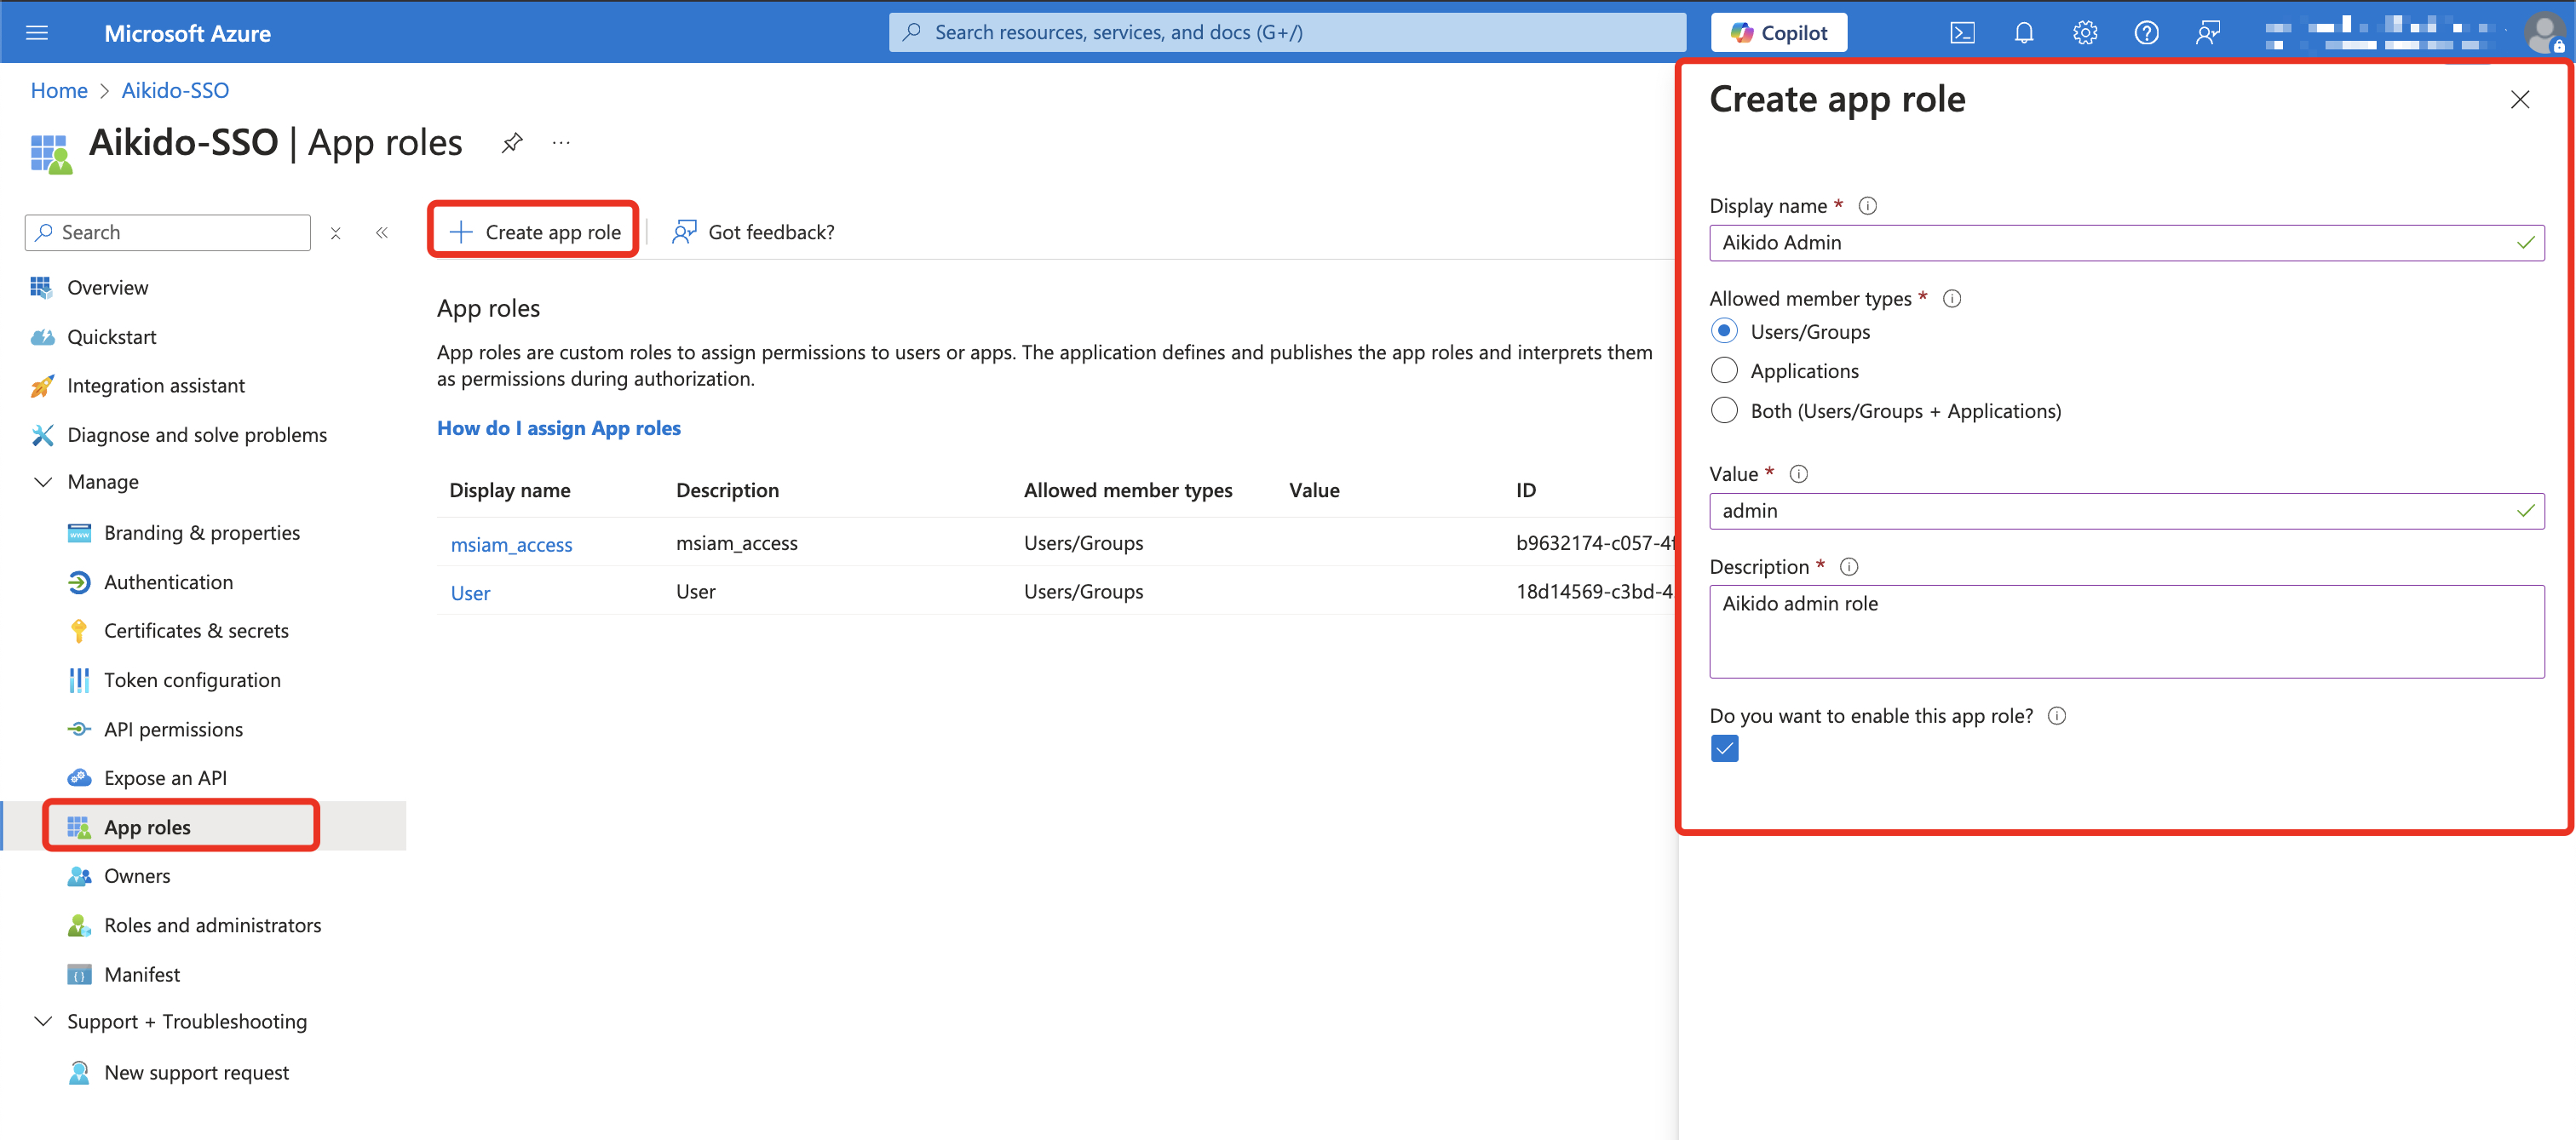Screen dimensions: 2576x1140
Task: Click the Description box with Aikido admin role
Action: click(2126, 632)
